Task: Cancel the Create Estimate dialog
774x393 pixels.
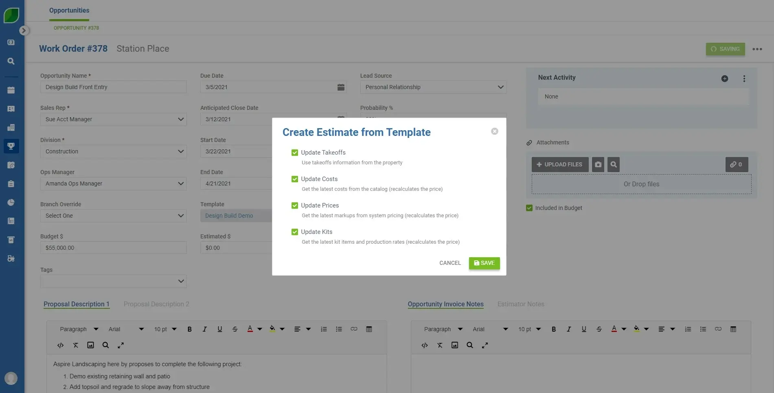Action: click(x=449, y=263)
